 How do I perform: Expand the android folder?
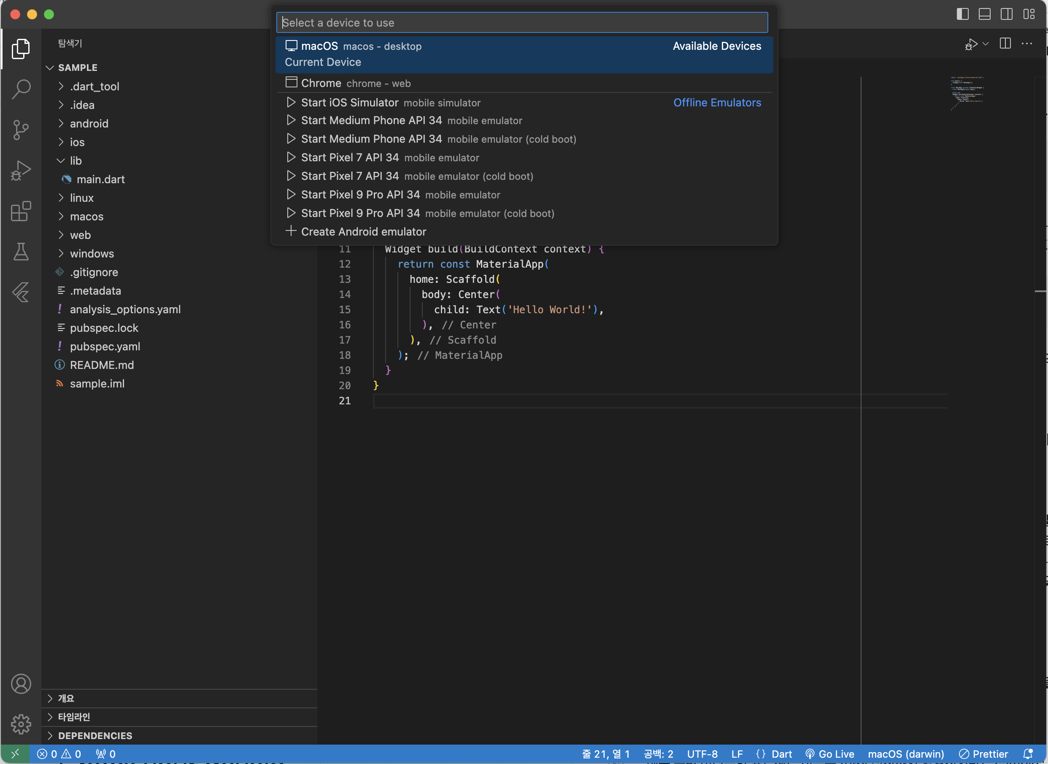[89, 124]
